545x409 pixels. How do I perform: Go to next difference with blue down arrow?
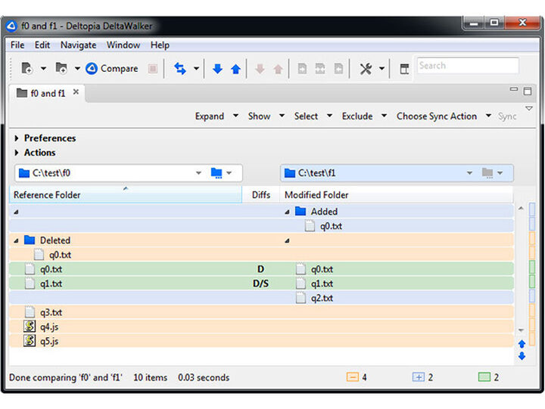217,69
